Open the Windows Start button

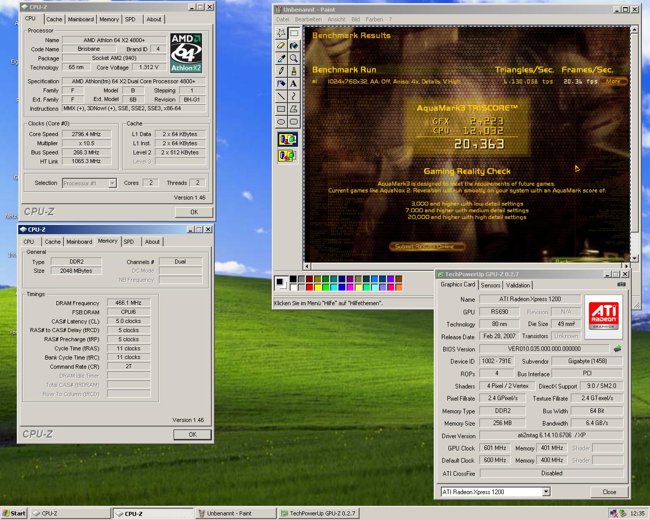click(14, 513)
